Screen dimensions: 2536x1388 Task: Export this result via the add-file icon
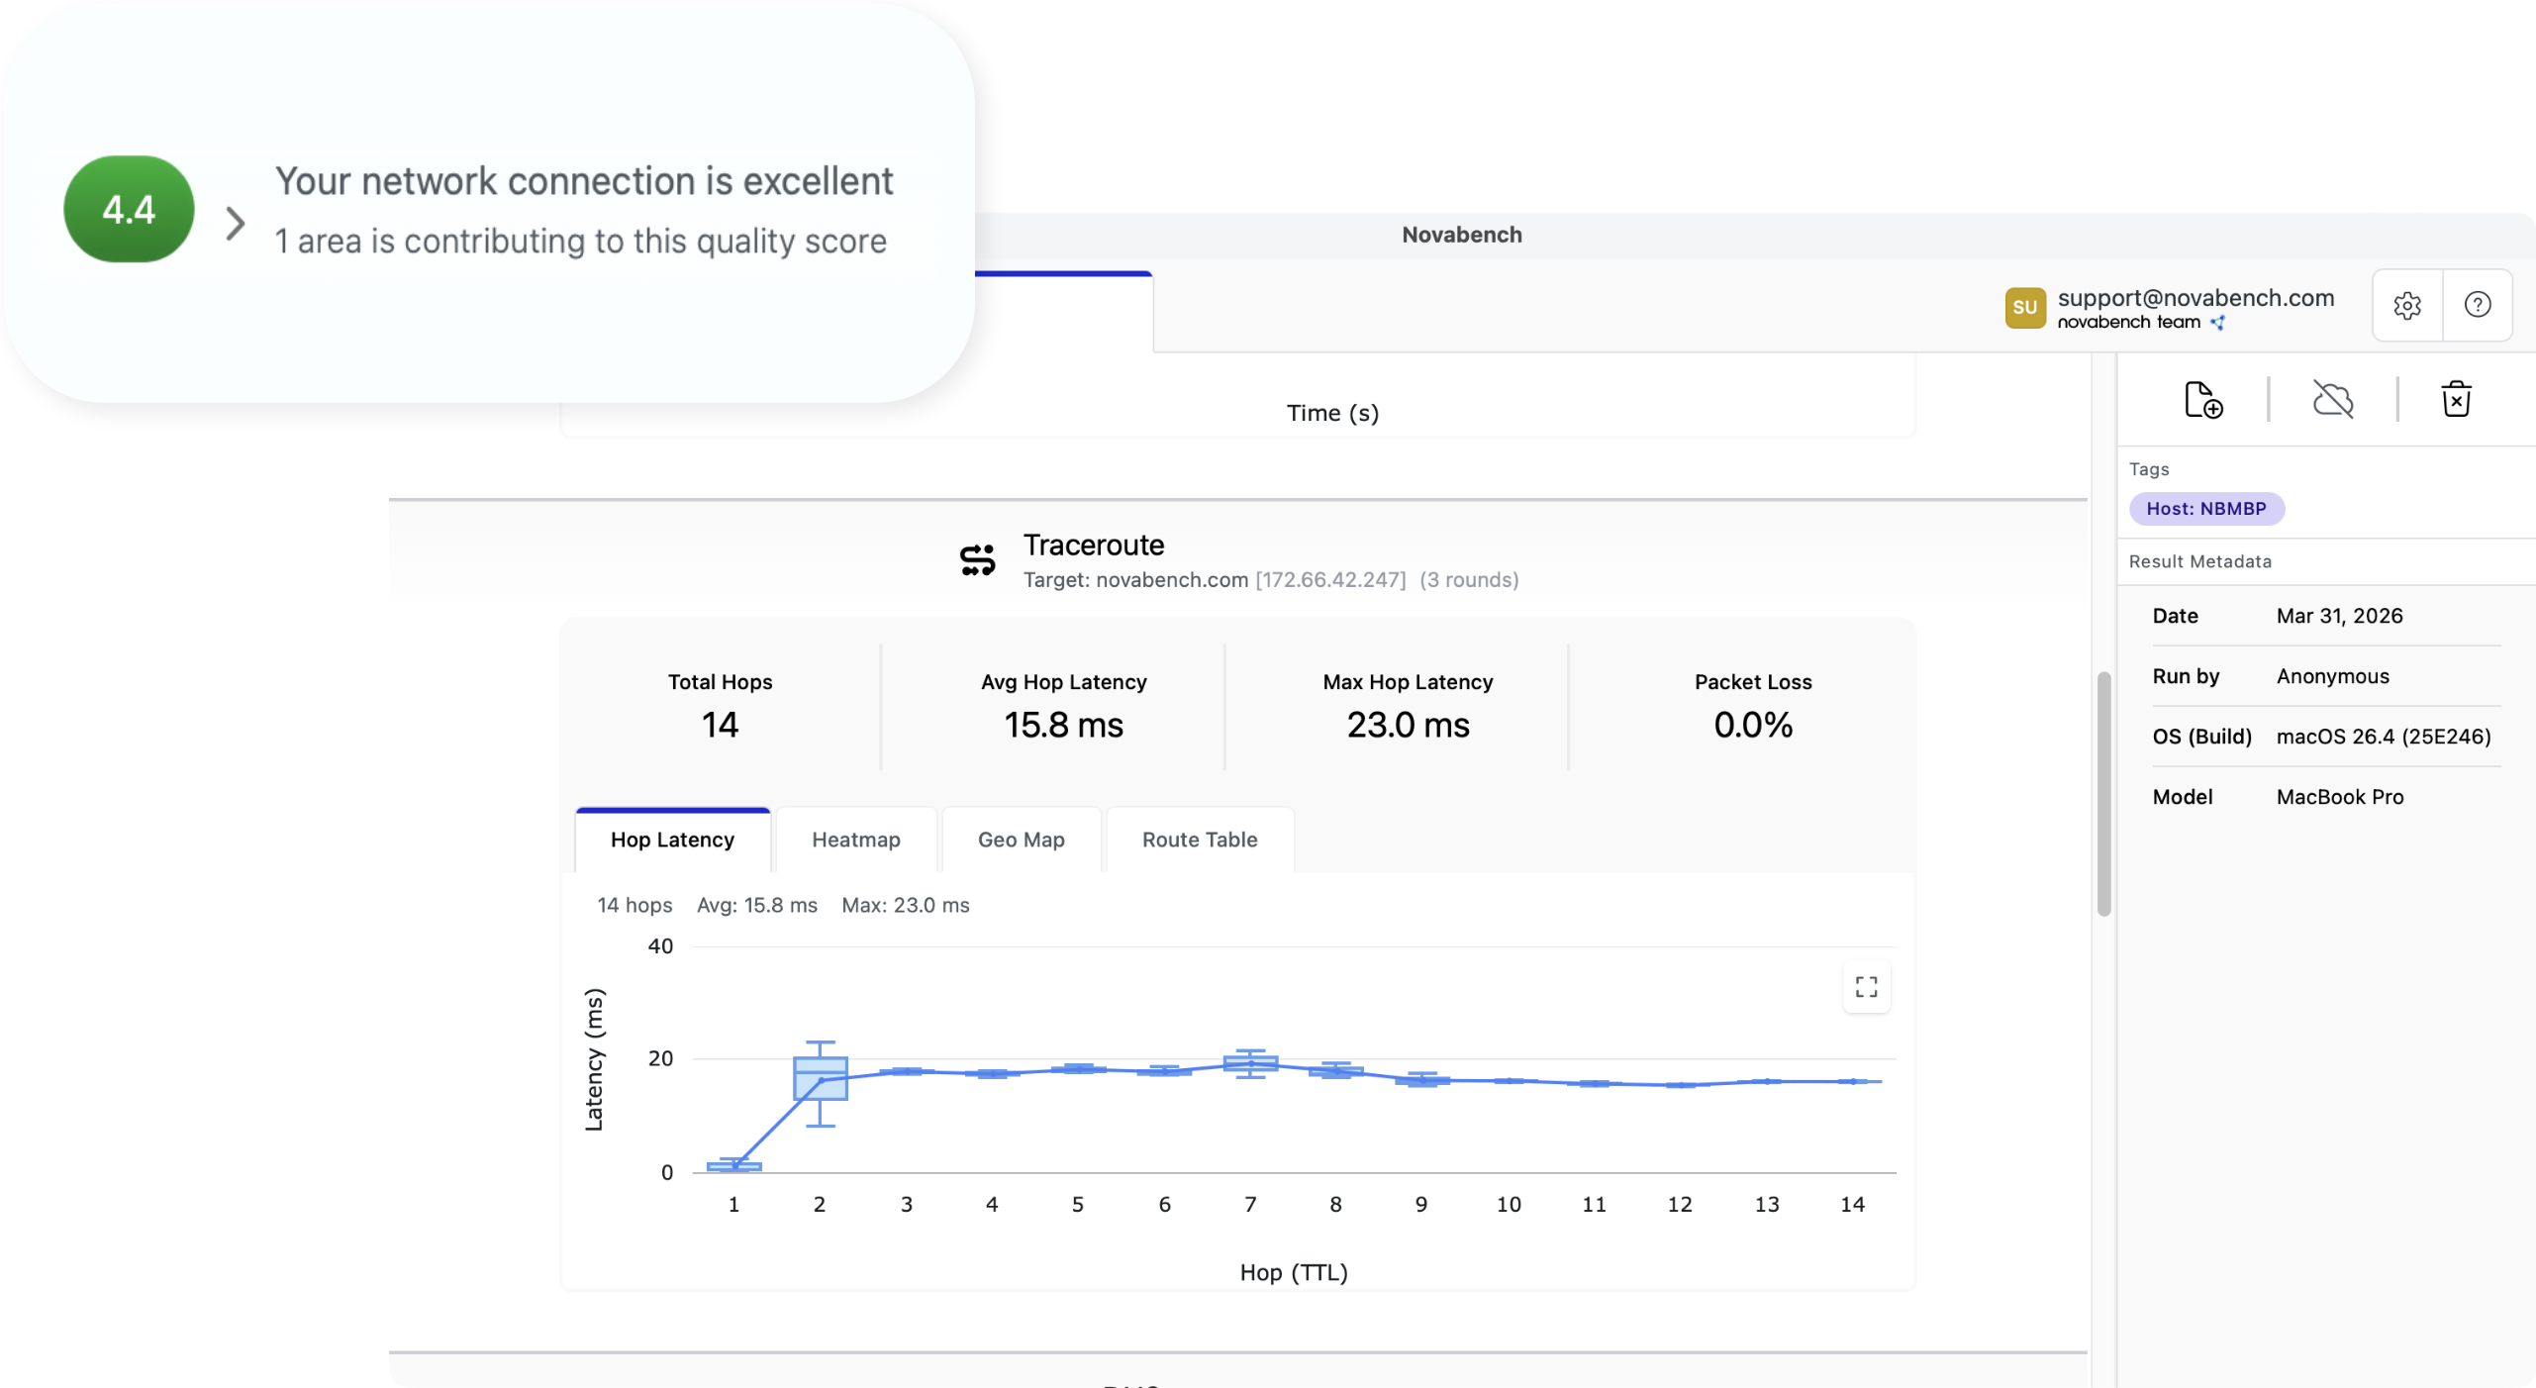coord(2204,400)
